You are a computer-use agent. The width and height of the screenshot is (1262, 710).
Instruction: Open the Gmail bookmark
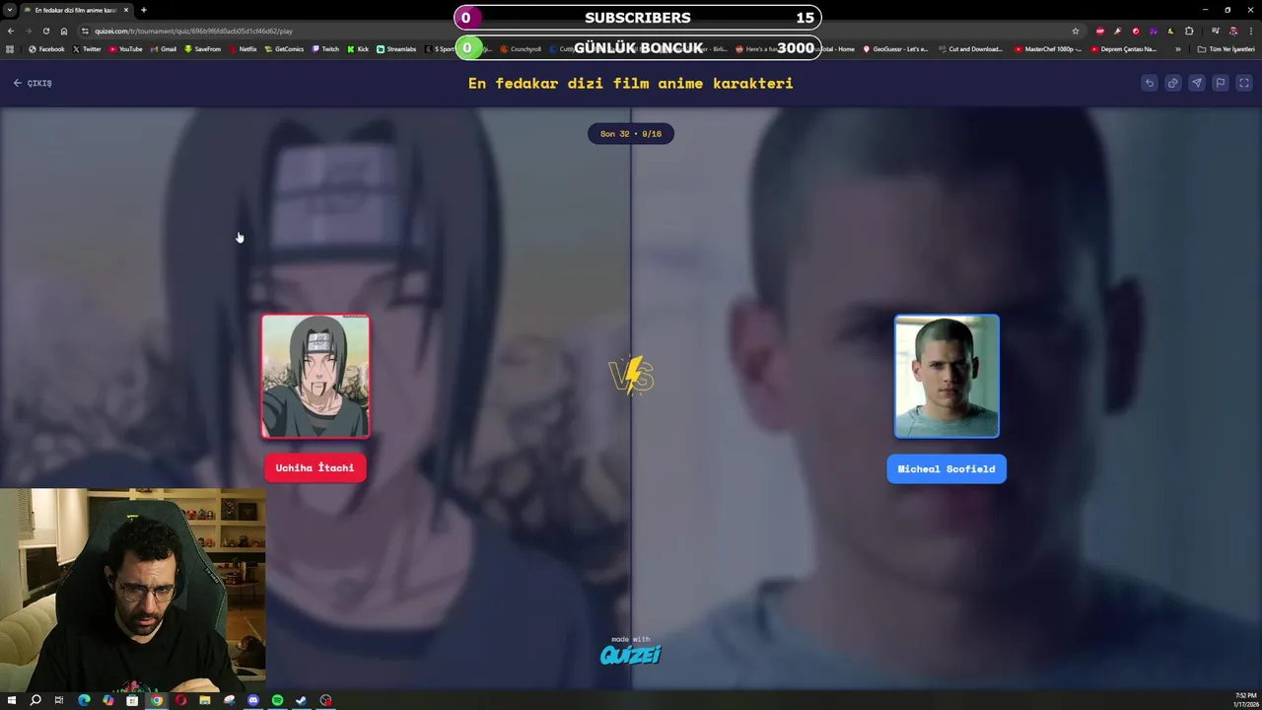point(164,49)
